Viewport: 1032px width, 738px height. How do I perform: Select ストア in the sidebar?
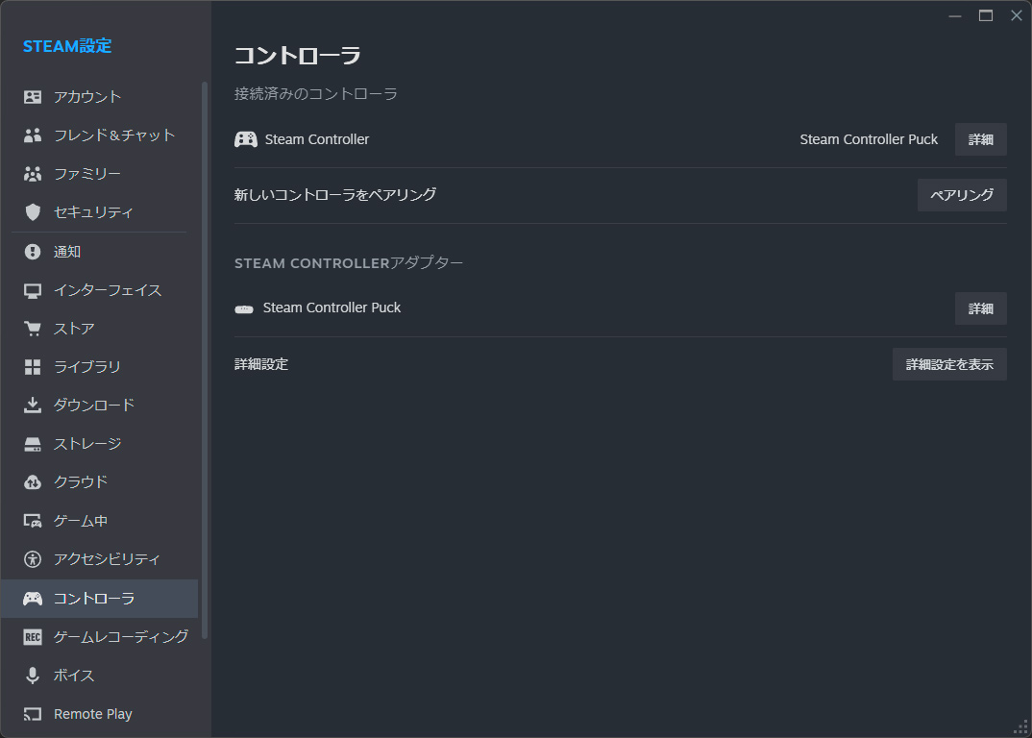99,329
